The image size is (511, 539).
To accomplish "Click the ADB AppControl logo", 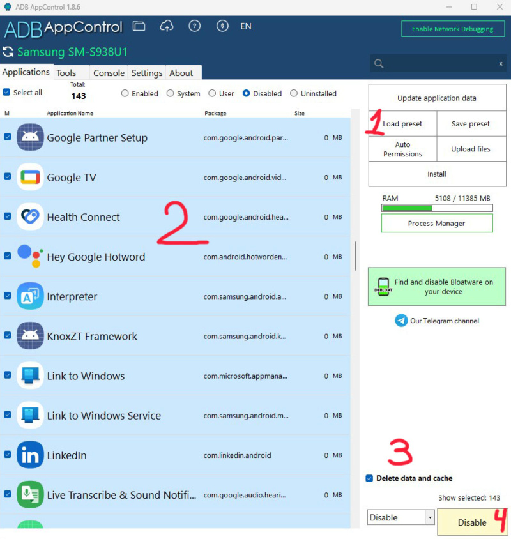I will pyautogui.click(x=63, y=28).
